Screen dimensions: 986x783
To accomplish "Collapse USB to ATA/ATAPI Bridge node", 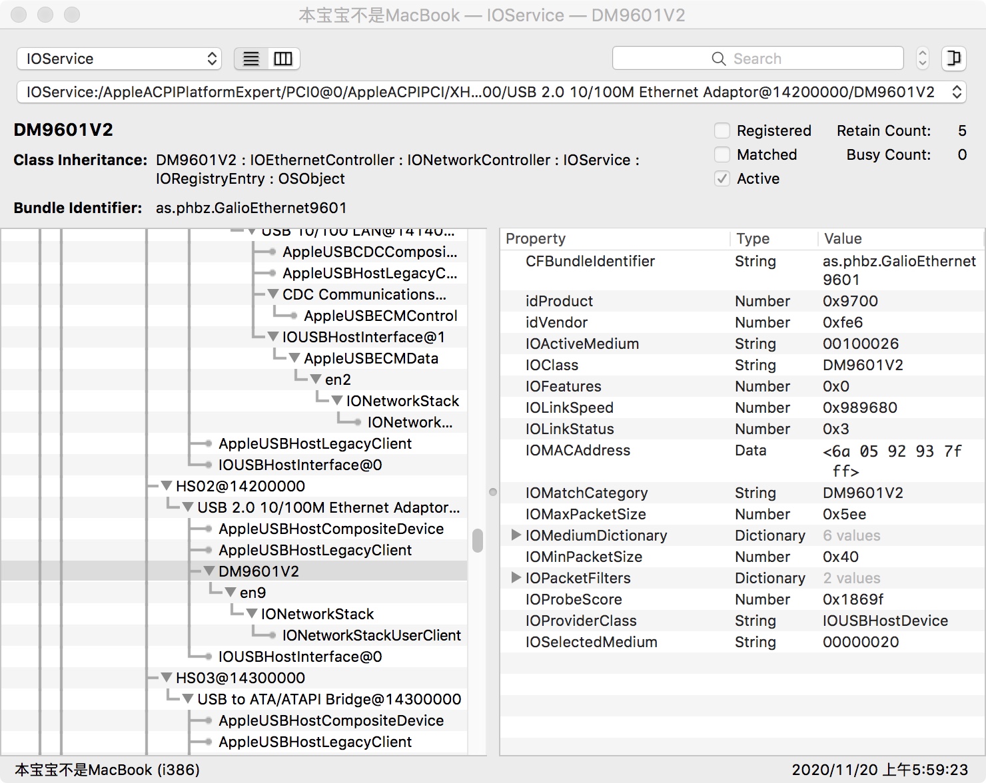I will (188, 699).
